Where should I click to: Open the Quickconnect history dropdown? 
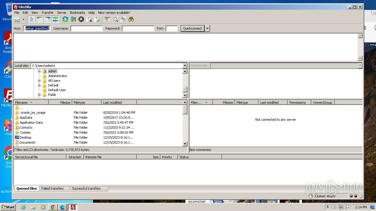click(x=207, y=28)
